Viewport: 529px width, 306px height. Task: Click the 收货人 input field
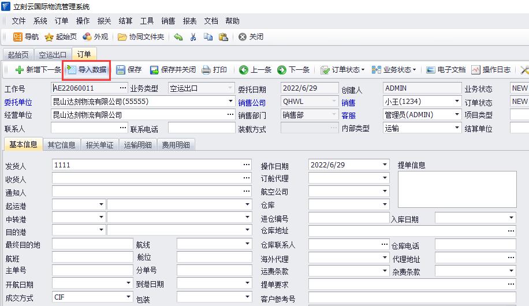click(147, 178)
